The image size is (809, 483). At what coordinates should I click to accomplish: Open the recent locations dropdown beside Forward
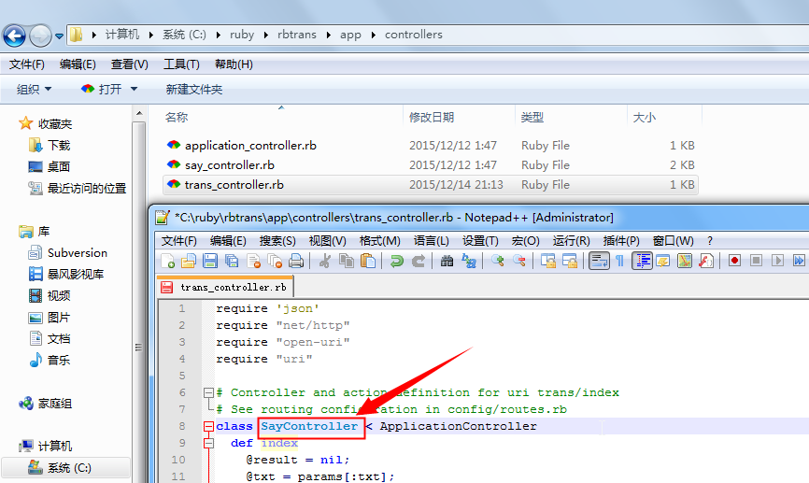pos(60,36)
